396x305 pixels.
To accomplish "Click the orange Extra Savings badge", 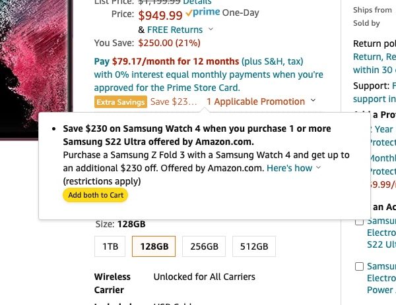I will [121, 101].
